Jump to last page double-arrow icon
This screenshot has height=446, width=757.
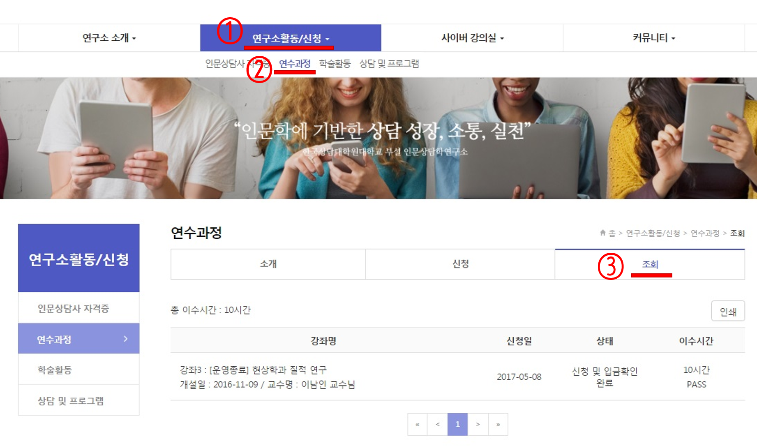click(498, 424)
